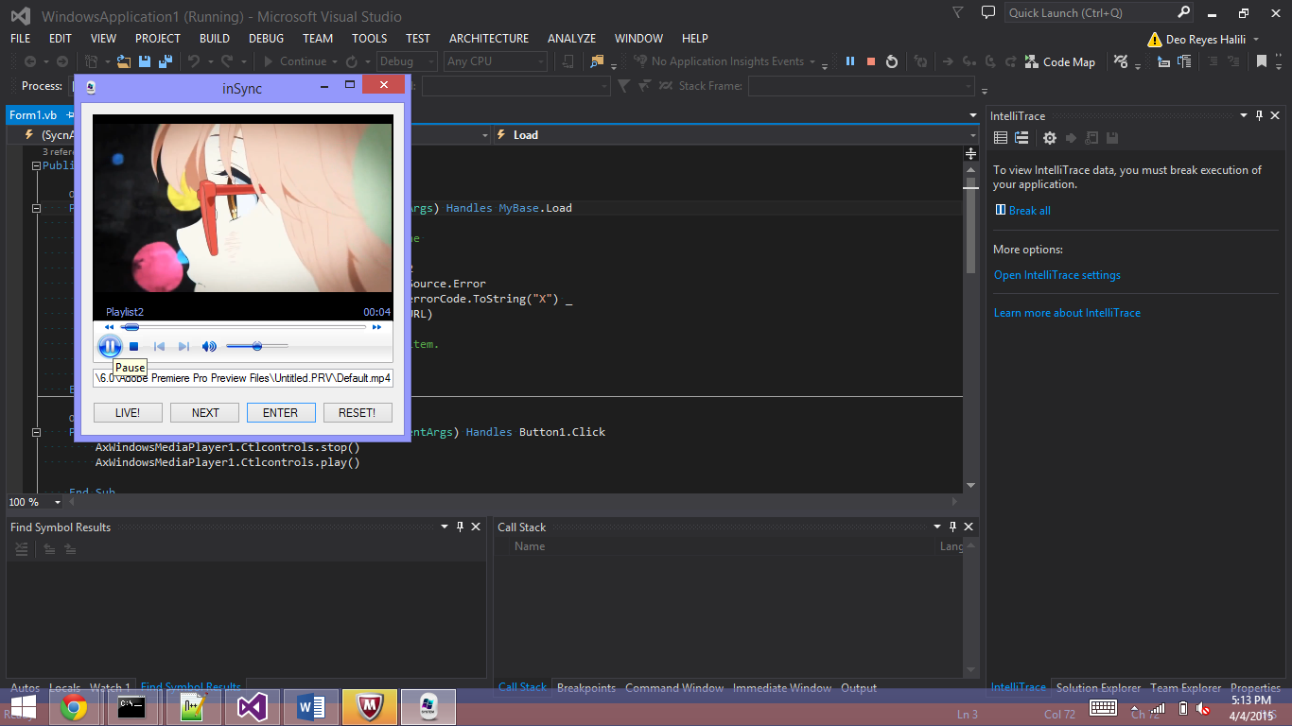Viewport: 1292px width, 726px height.
Task: Switch to the Output tab
Action: click(x=859, y=688)
